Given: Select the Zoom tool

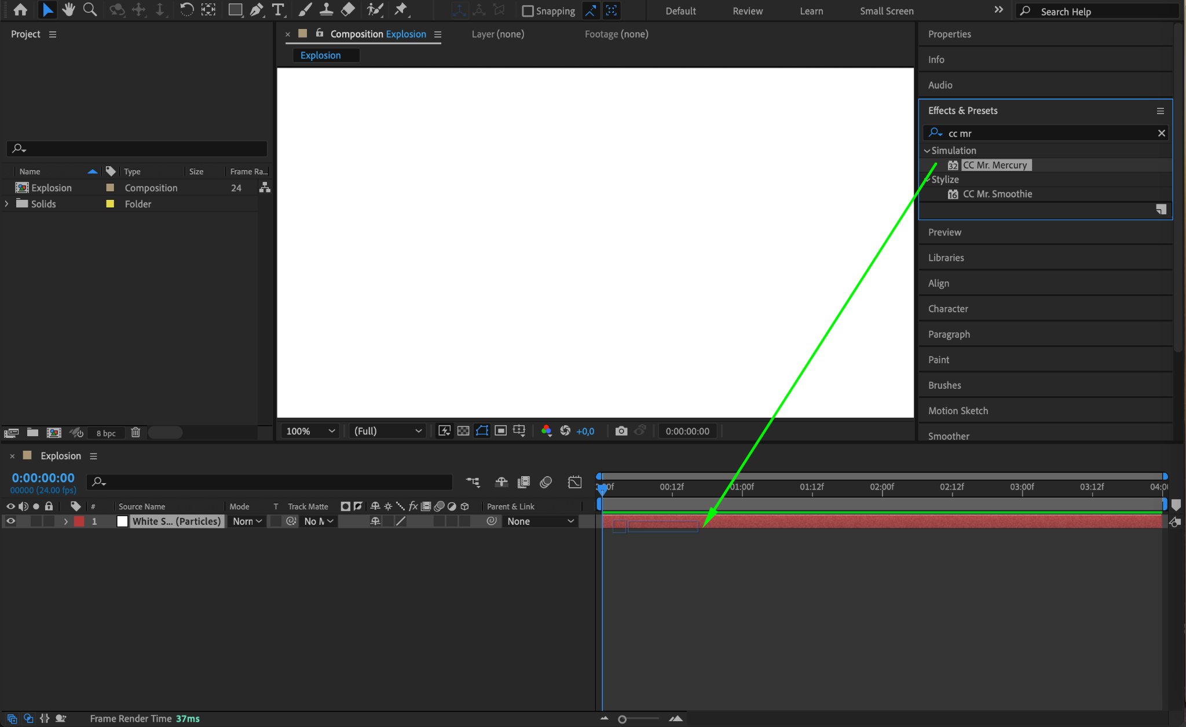Looking at the screenshot, I should click(90, 10).
